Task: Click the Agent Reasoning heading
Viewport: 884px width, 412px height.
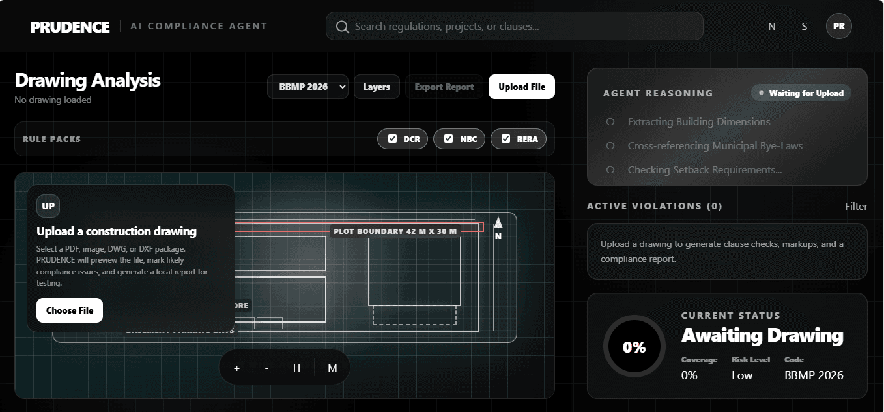Action: [658, 93]
